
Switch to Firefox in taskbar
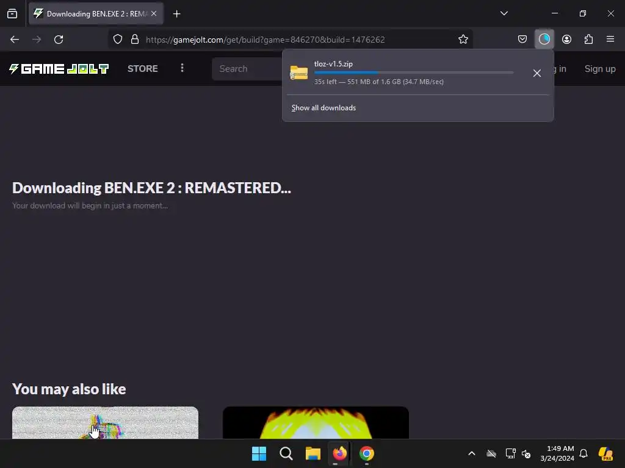point(340,453)
